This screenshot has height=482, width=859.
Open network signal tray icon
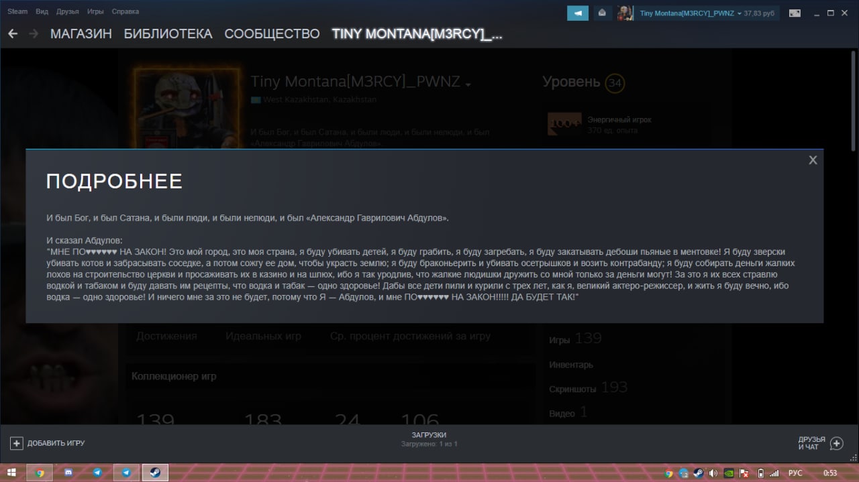774,473
